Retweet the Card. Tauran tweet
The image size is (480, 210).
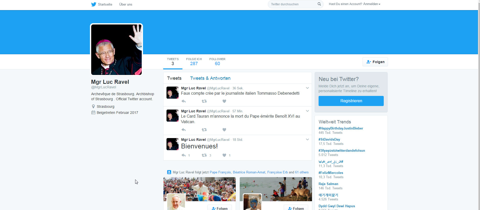tap(204, 130)
